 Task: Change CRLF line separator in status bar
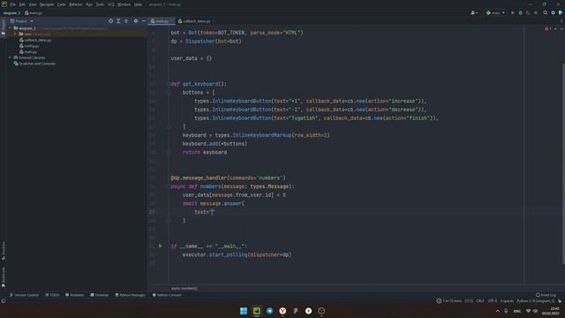click(480, 300)
